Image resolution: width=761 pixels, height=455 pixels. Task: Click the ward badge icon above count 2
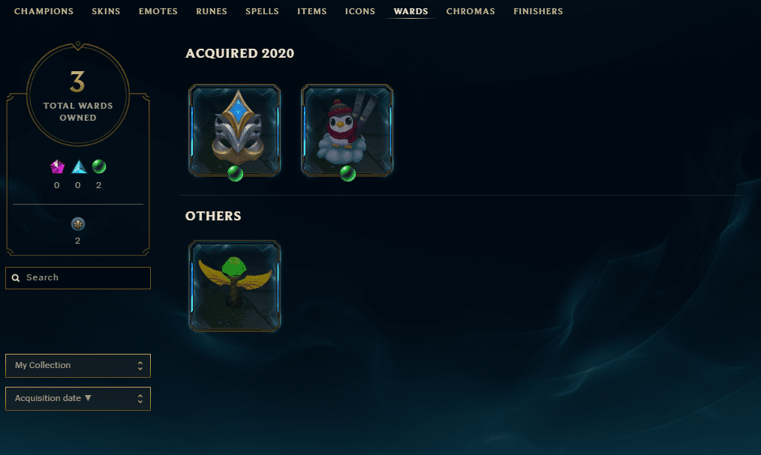[77, 224]
